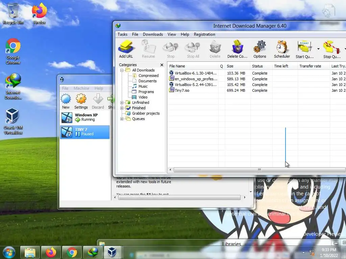Open the Tasks menu in IDM
This screenshot has height=259, width=346.
(122, 34)
